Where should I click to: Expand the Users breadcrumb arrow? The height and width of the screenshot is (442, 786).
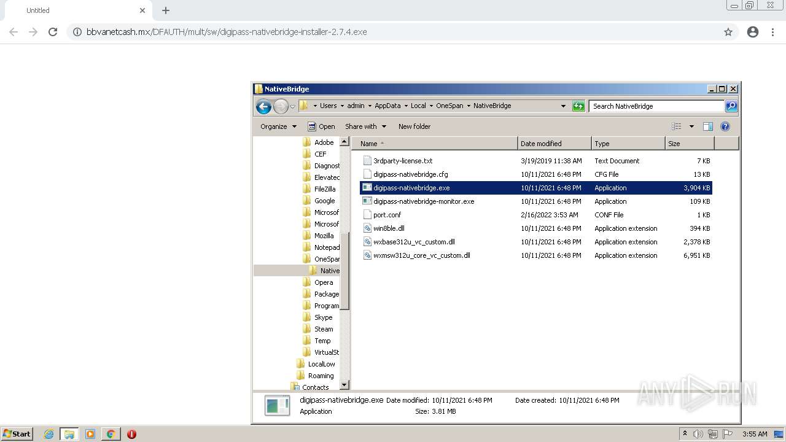(x=342, y=106)
